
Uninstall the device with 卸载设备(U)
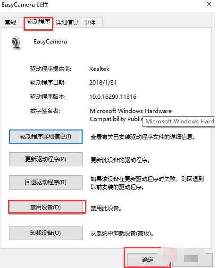point(46,233)
